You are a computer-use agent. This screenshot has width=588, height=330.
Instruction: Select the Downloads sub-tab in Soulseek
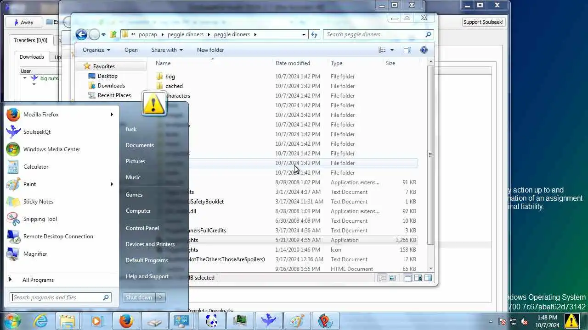pos(32,57)
